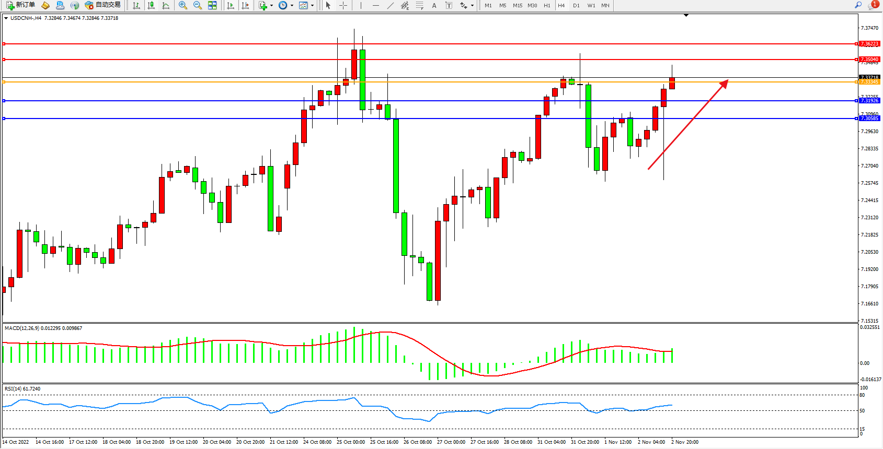The image size is (883, 449).
Task: Zoom in on the chart
Action: [183, 5]
